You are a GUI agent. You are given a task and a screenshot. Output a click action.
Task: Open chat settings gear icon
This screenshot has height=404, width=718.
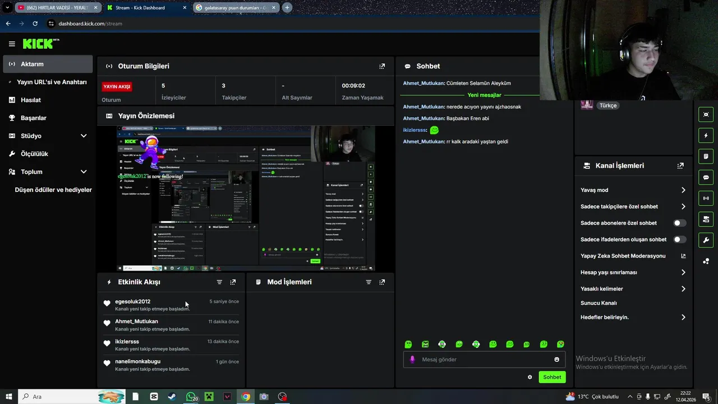(530, 377)
